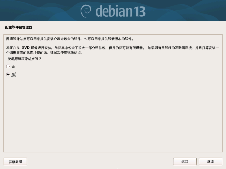Click the 配置软件包管理器 heading

(x=19, y=27)
